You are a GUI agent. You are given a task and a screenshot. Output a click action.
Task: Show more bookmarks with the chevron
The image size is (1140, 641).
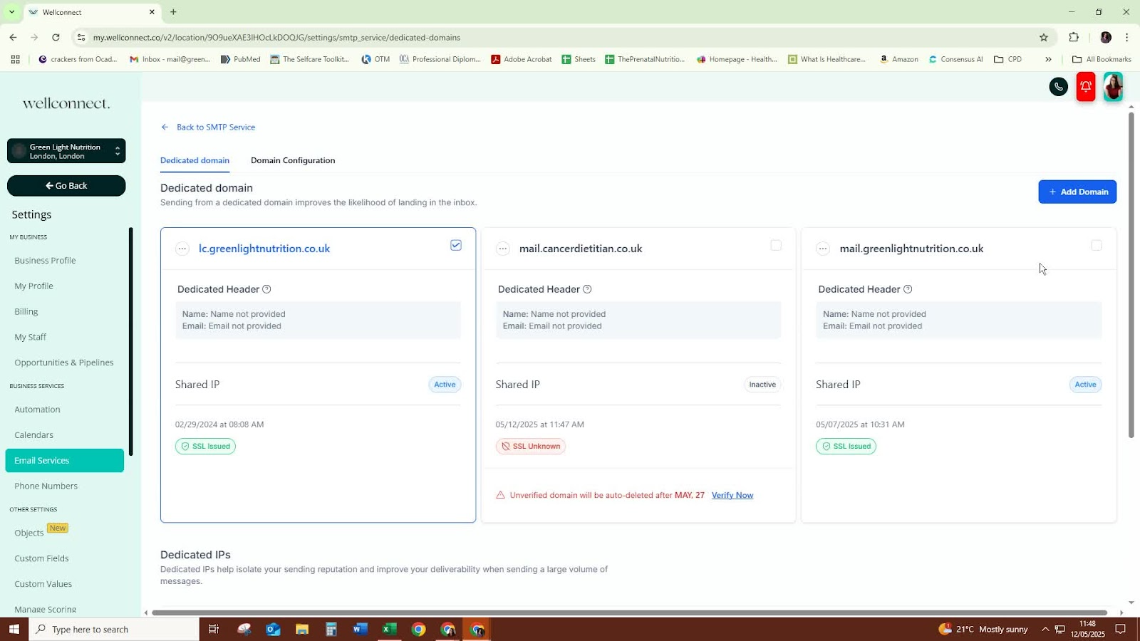(1048, 59)
